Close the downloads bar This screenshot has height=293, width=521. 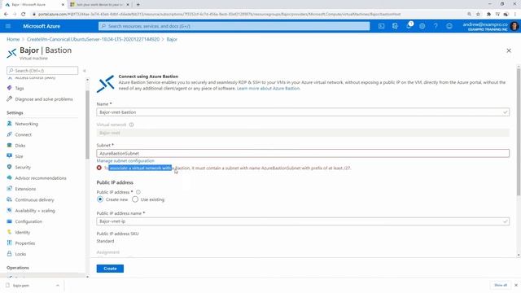tap(516, 285)
